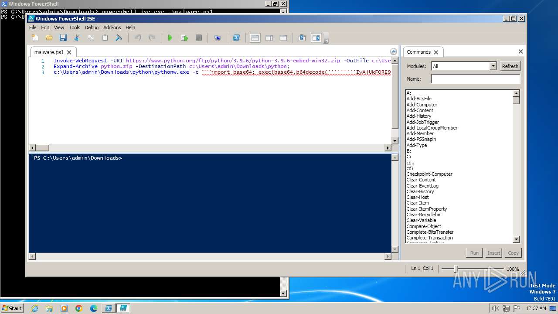
Task: Select the Commands tab
Action: click(418, 52)
